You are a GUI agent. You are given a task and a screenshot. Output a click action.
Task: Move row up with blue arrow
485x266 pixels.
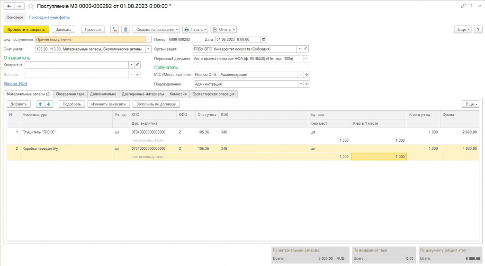(40, 104)
